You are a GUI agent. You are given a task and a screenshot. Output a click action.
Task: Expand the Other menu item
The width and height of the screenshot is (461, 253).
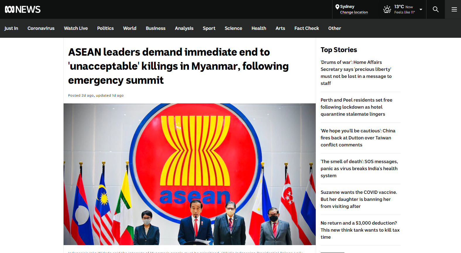[x=334, y=28]
